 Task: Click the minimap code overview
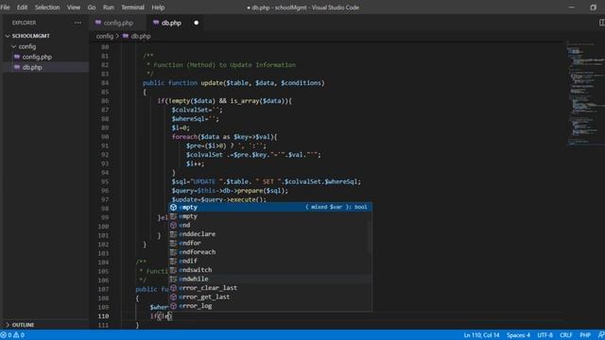click(585, 93)
